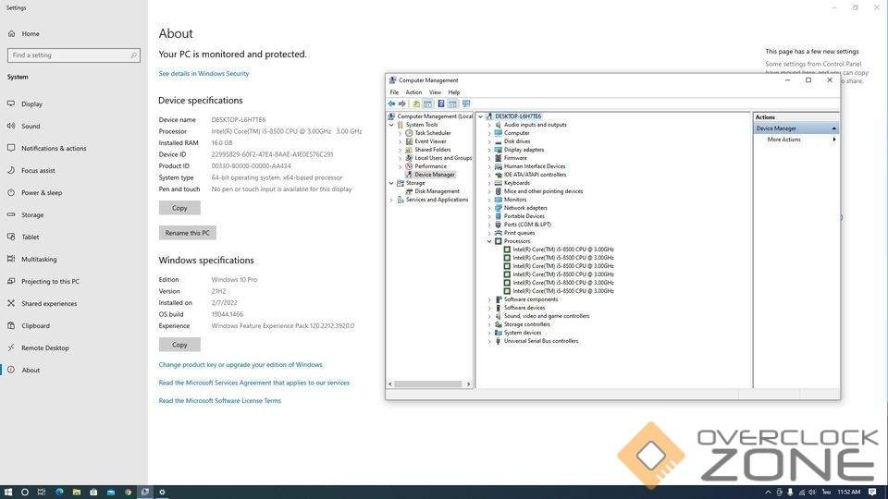Select Universal Serial Bus controllers
The width and height of the screenshot is (888, 499).
click(x=541, y=341)
